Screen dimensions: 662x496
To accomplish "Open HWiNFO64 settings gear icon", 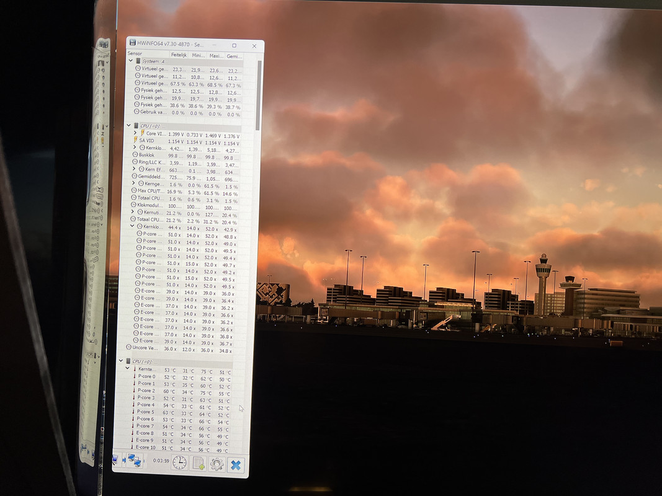I will coord(217,464).
